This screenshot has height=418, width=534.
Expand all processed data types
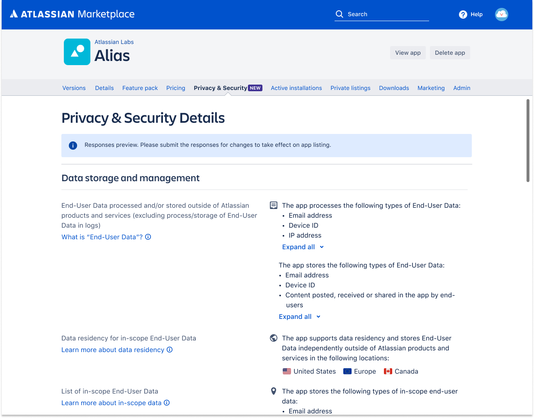click(303, 247)
